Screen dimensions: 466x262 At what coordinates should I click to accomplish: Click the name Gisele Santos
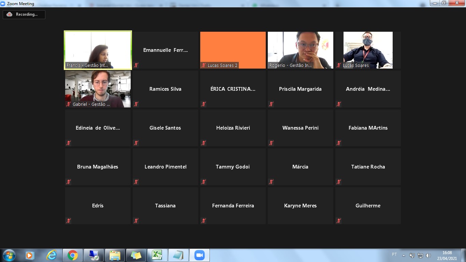tap(165, 128)
